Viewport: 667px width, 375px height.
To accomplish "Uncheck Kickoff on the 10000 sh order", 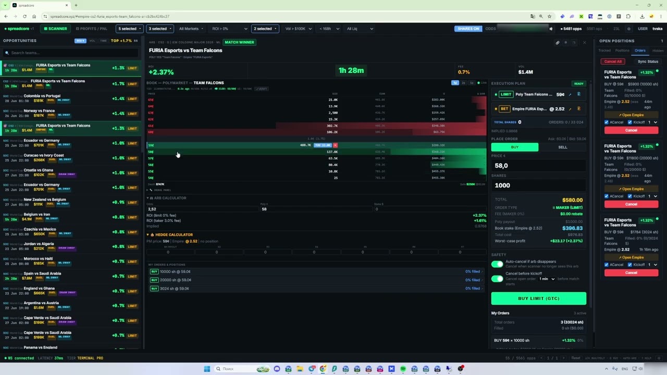I will 630,122.
